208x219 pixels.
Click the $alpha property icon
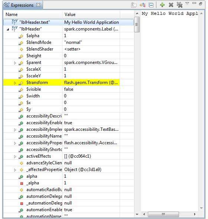pos(21,36)
